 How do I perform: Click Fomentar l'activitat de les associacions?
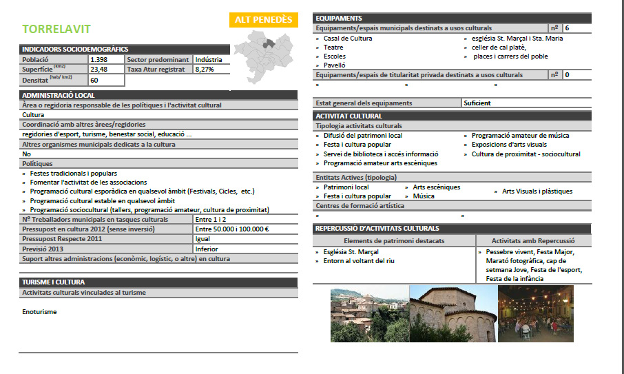click(88, 183)
